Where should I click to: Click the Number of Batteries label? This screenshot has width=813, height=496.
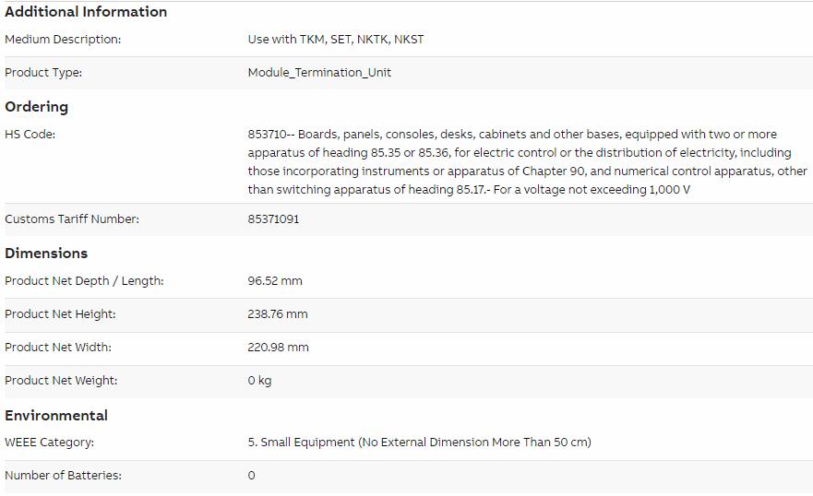[x=64, y=476]
